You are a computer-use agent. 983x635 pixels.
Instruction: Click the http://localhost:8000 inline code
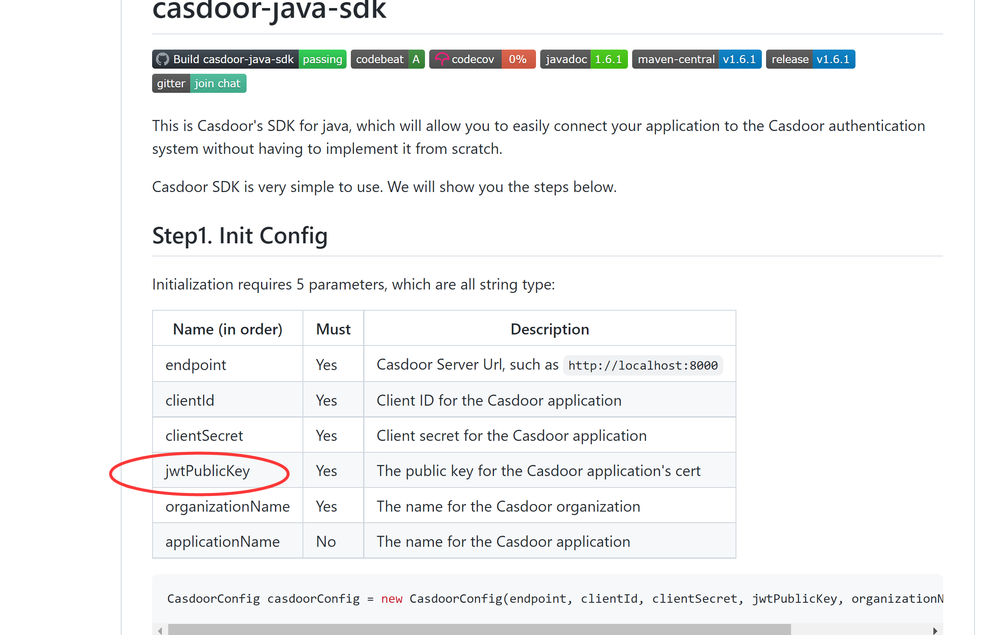[642, 365]
